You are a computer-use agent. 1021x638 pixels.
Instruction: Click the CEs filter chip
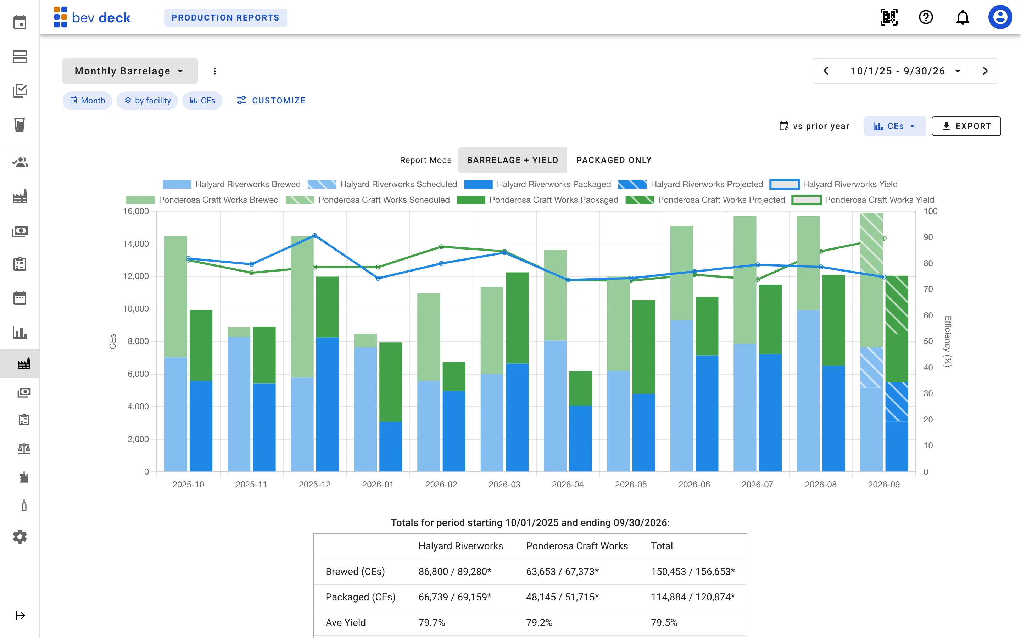[202, 100]
